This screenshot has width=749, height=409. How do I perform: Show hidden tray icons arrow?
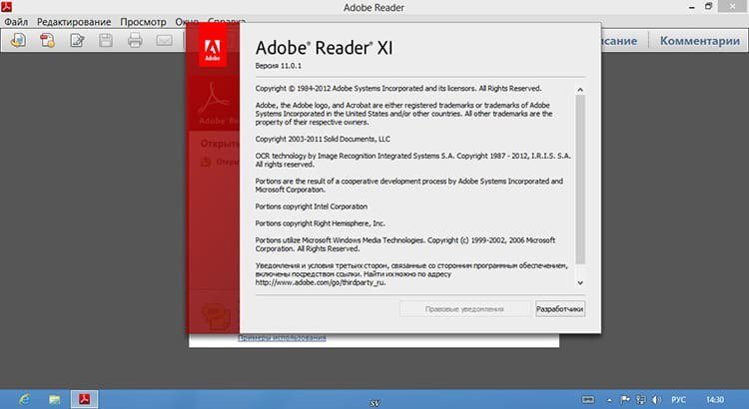(609, 400)
